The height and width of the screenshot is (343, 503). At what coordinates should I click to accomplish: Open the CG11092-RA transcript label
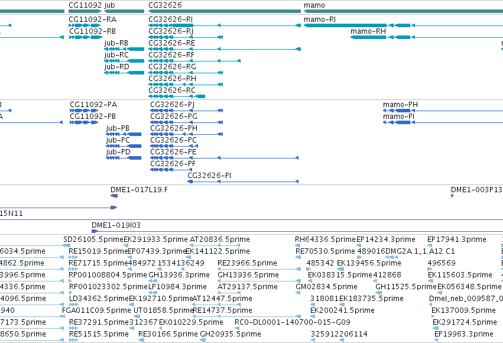(93, 20)
